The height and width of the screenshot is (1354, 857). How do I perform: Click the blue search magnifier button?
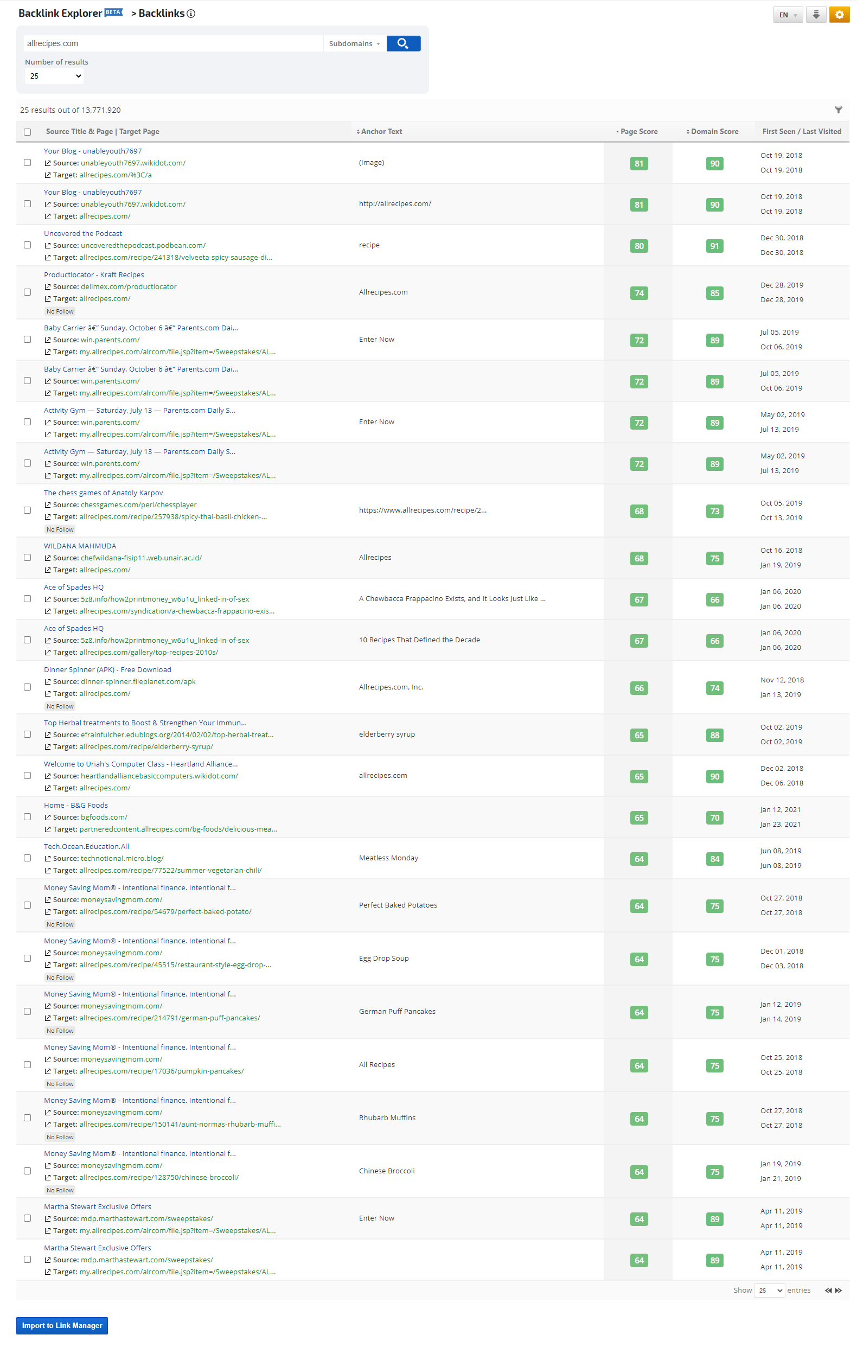(402, 43)
